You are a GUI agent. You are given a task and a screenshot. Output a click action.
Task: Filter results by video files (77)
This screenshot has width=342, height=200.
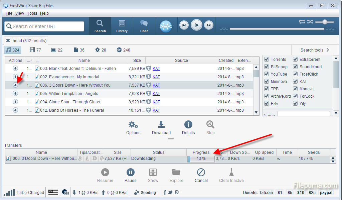35,50
